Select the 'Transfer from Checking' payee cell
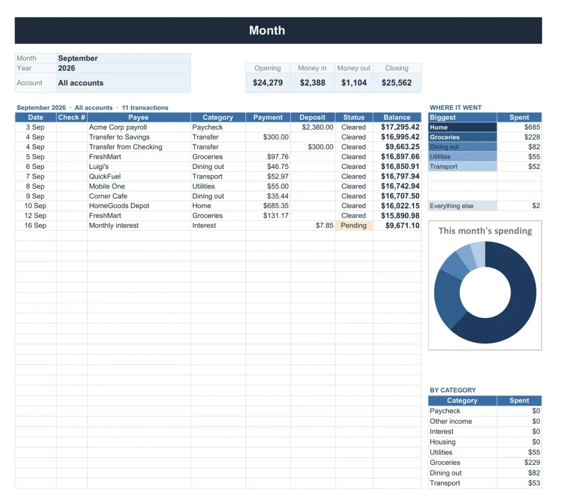The width and height of the screenshot is (580, 497). coord(139,147)
